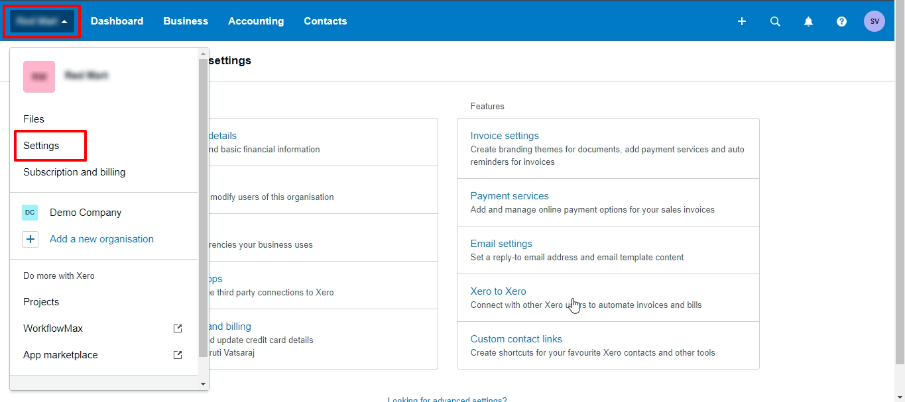Image resolution: width=905 pixels, height=402 pixels.
Task: Click the plus create-new icon
Action: (x=742, y=21)
